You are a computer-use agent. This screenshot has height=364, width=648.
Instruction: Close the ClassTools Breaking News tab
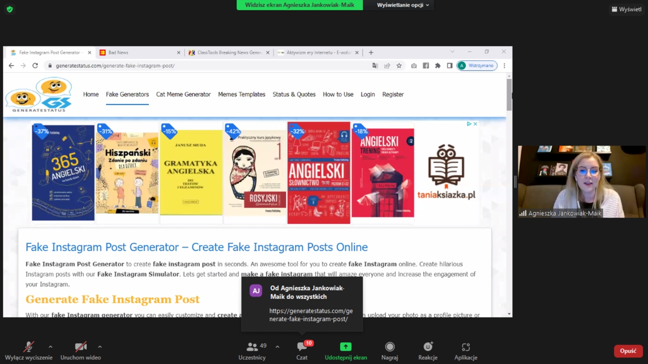click(268, 52)
